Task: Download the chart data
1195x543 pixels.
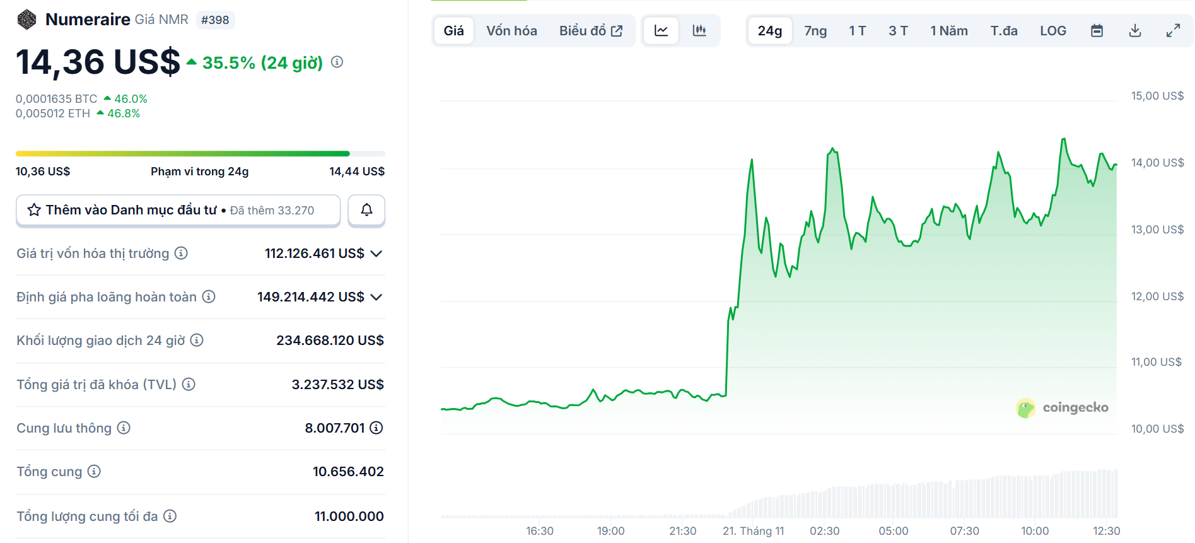Action: pos(1135,30)
